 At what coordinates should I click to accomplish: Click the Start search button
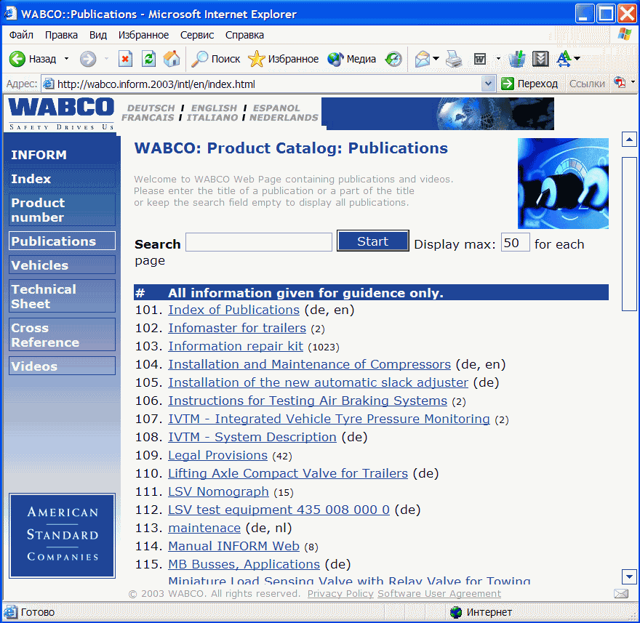372,241
